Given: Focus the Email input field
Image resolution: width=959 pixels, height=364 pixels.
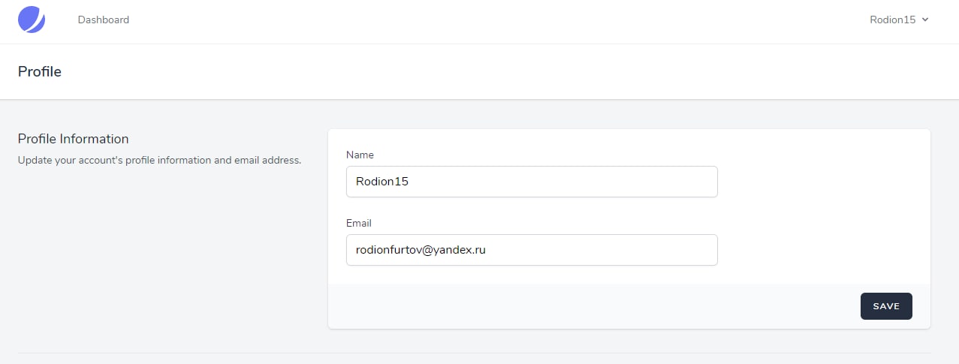Looking at the screenshot, I should (532, 250).
